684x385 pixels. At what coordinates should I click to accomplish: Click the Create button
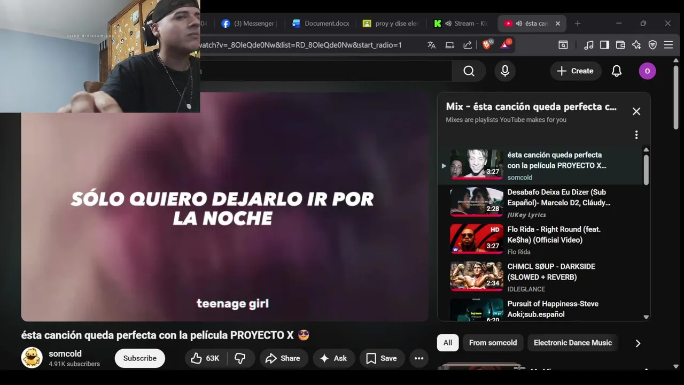(576, 71)
